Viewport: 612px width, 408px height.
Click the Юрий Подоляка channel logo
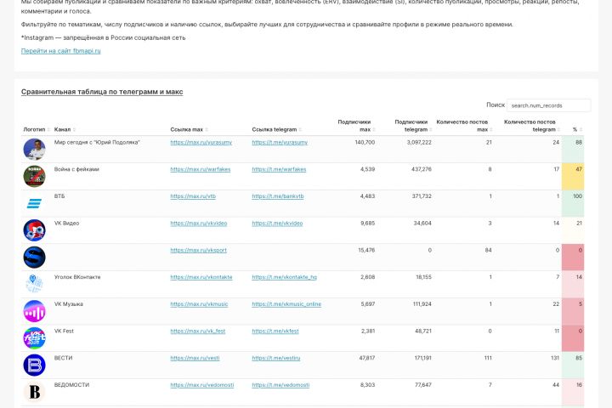[34, 149]
